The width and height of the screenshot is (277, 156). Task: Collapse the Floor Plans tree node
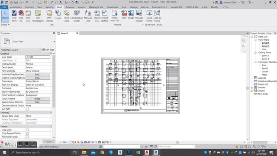255,40
